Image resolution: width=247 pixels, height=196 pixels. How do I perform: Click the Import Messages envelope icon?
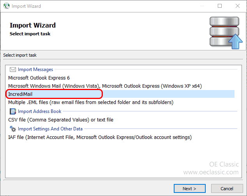(x=13, y=69)
